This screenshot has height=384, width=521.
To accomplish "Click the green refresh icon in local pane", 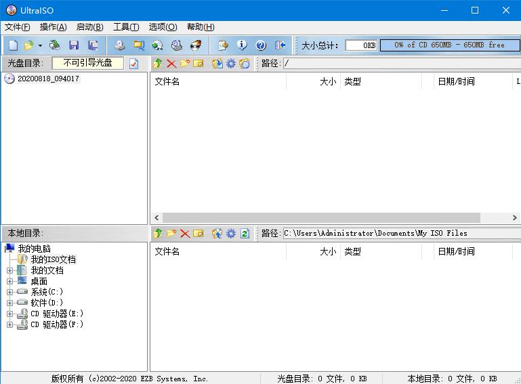I will point(245,234).
